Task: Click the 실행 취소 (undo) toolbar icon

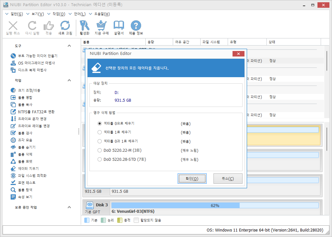Action: (13, 26)
